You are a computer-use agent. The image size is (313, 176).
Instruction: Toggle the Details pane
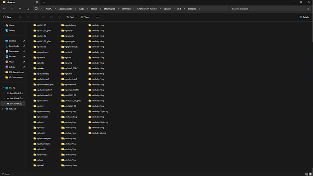click(x=304, y=17)
